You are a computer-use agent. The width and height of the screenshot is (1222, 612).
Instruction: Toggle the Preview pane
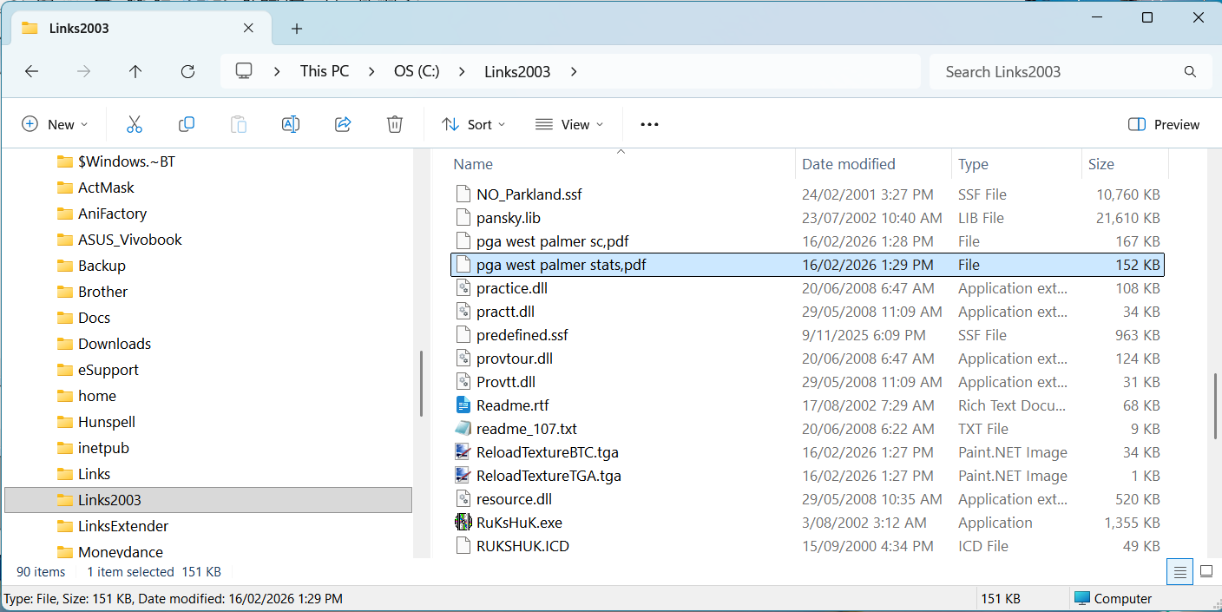(1163, 124)
